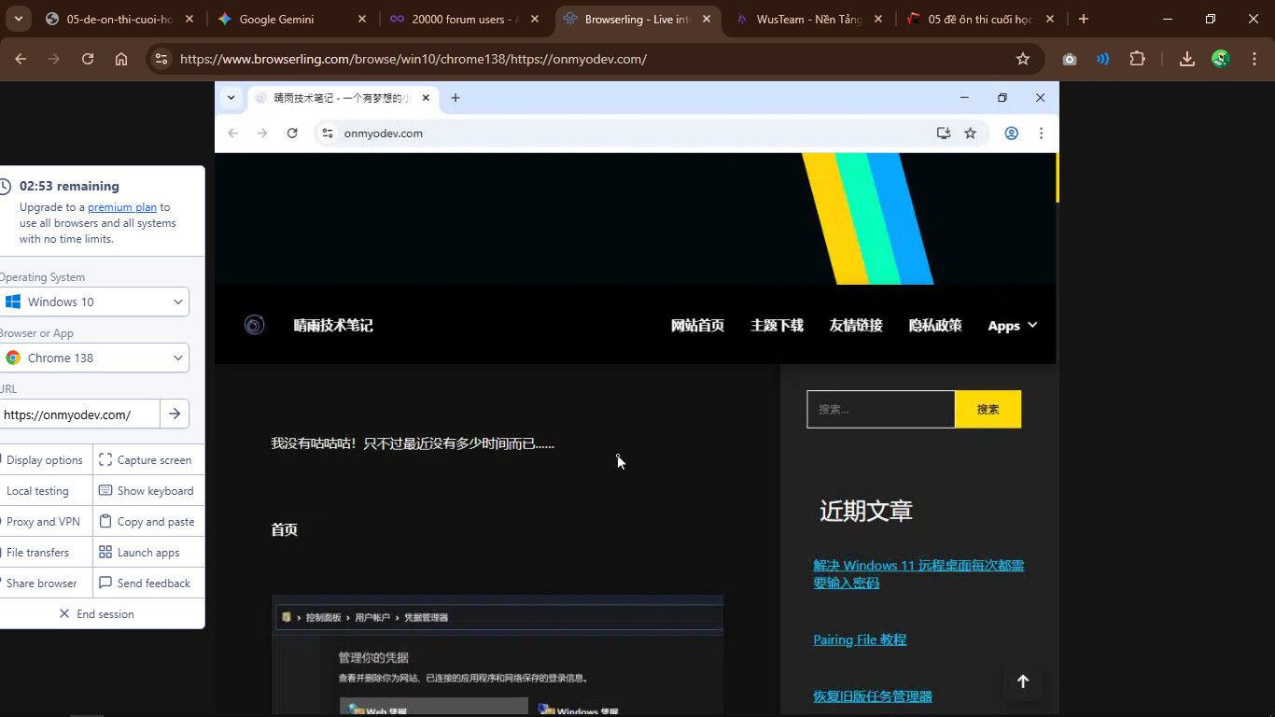1275x717 pixels.
Task: Open the Pairing File 教程 article link
Action: (860, 640)
